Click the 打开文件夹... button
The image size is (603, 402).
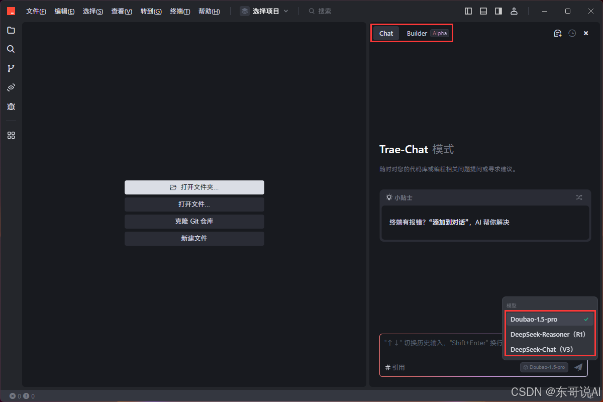(194, 187)
